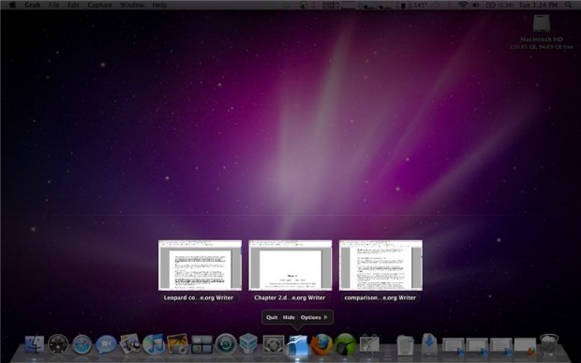Viewport: 581px width, 363px height.
Task: Open the Trash in the dock
Action: tap(549, 345)
